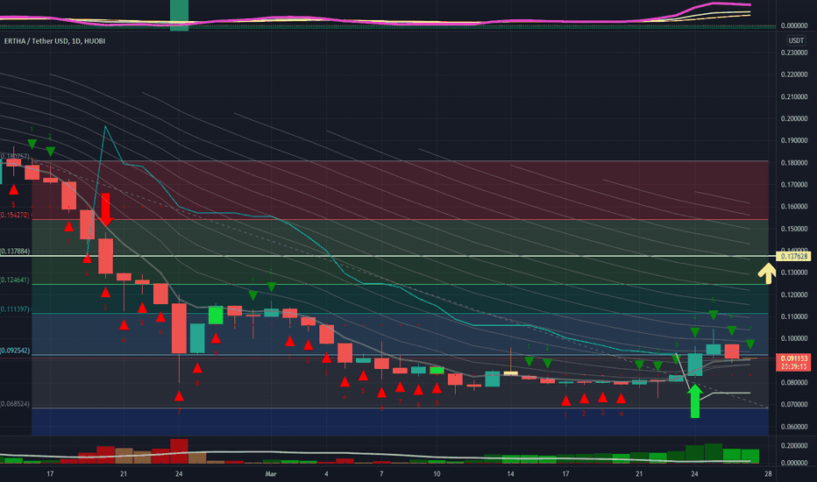
Task: Click the 14 date label on time axis
Action: coord(510,473)
